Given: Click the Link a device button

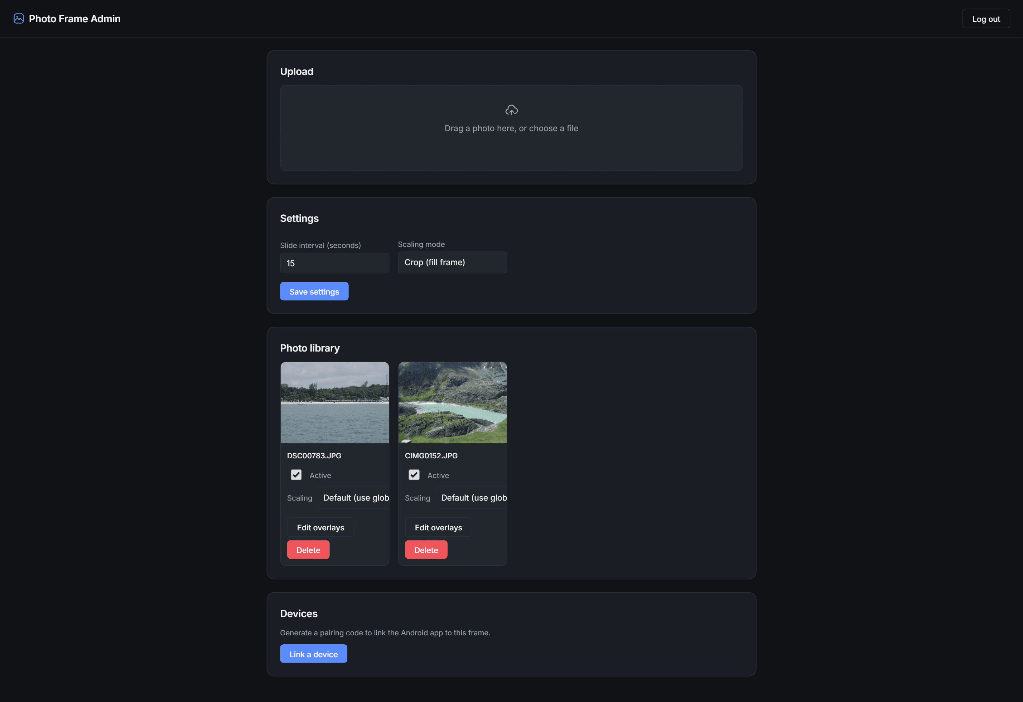Looking at the screenshot, I should click(313, 654).
